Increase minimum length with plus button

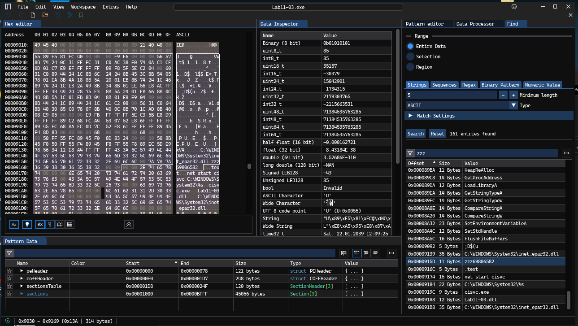(x=513, y=95)
